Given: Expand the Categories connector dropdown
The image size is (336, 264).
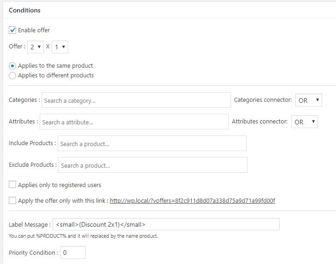Looking at the screenshot, I should [308, 100].
